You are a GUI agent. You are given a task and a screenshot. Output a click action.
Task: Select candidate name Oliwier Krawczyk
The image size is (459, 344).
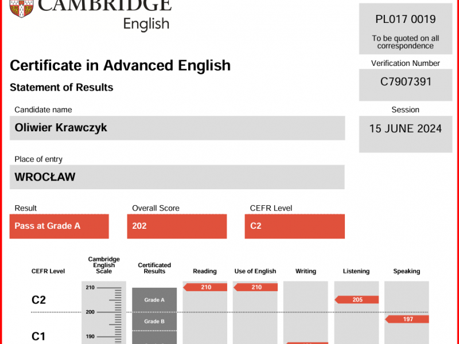coord(61,127)
